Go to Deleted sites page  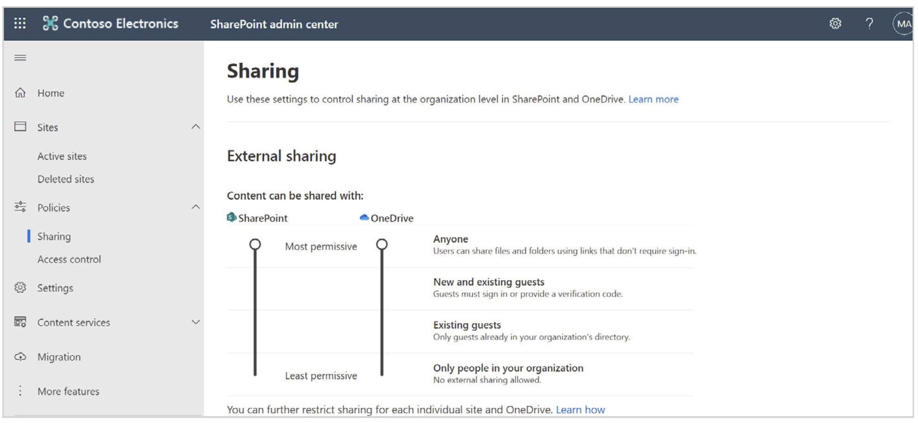[66, 179]
